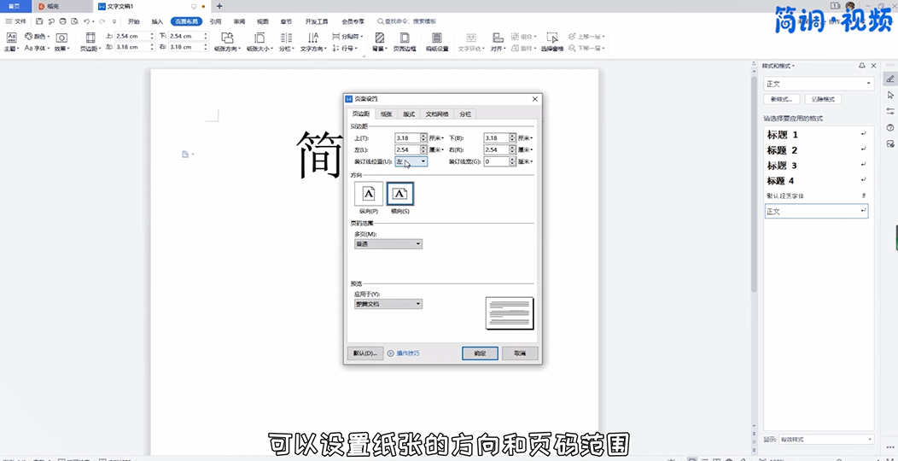This screenshot has height=461, width=898.
Task: Click the 文字方向 text direction icon
Action: (313, 38)
